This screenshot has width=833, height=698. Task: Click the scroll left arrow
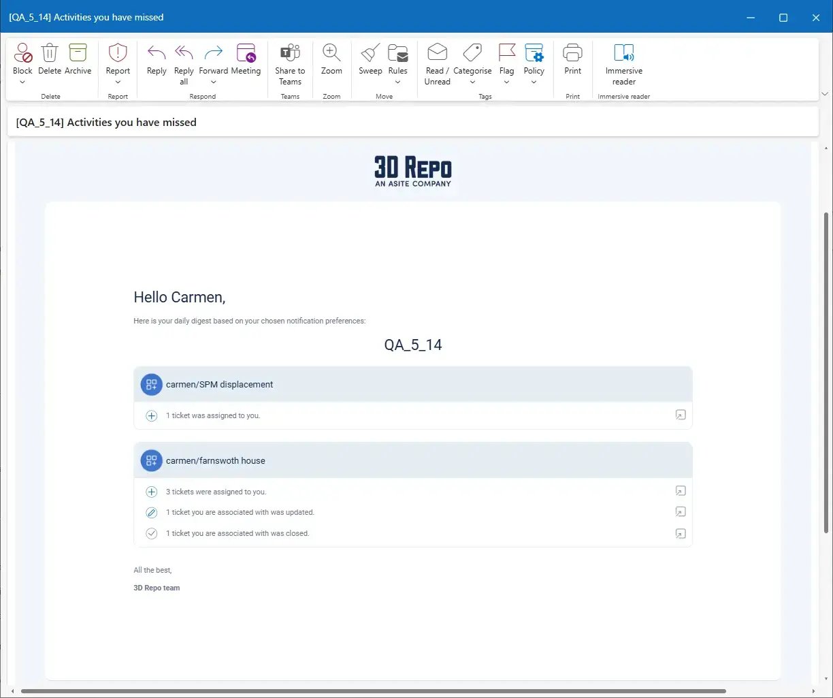[x=12, y=692]
